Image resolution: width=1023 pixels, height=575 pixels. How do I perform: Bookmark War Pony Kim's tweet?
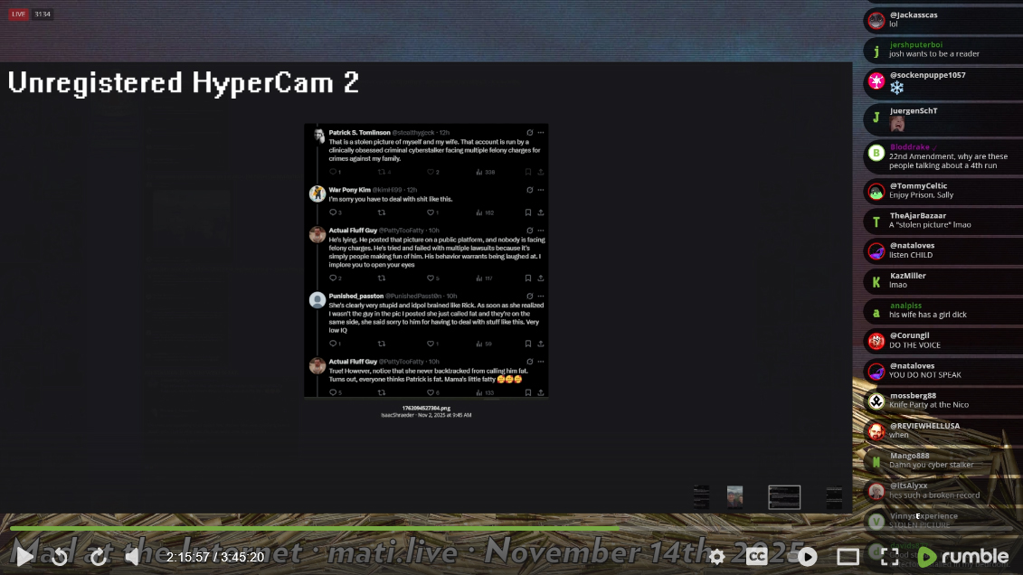point(528,212)
